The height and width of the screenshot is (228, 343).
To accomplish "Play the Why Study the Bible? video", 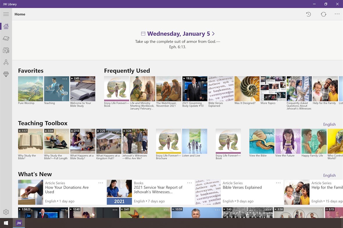I will coord(30,141).
